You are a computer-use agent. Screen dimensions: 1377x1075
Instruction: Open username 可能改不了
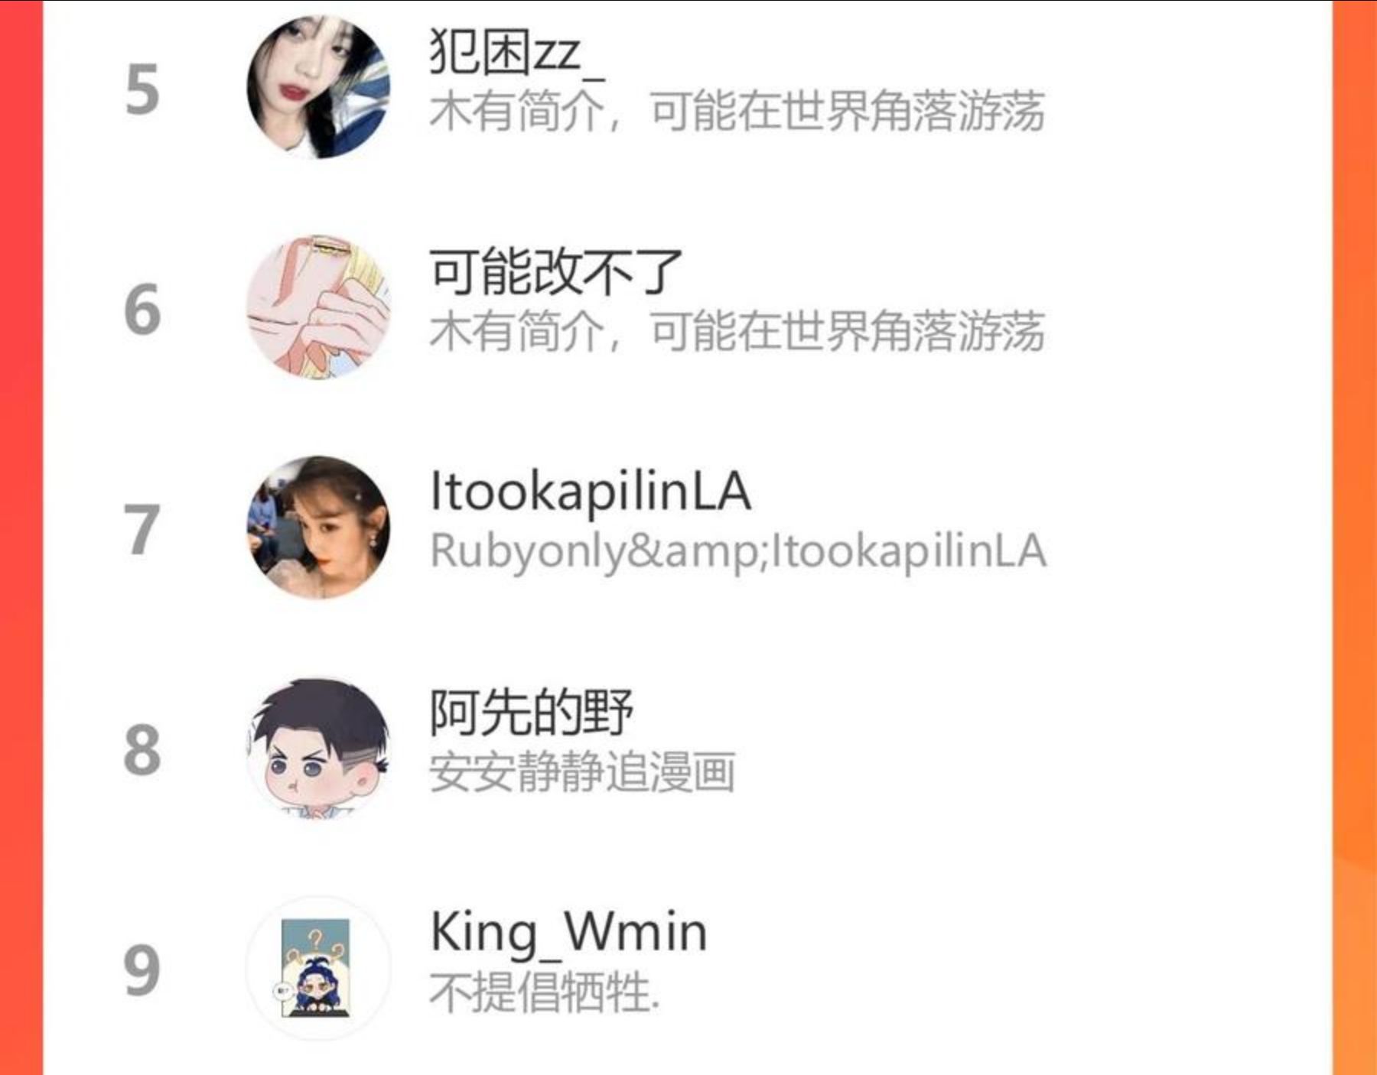click(x=555, y=272)
